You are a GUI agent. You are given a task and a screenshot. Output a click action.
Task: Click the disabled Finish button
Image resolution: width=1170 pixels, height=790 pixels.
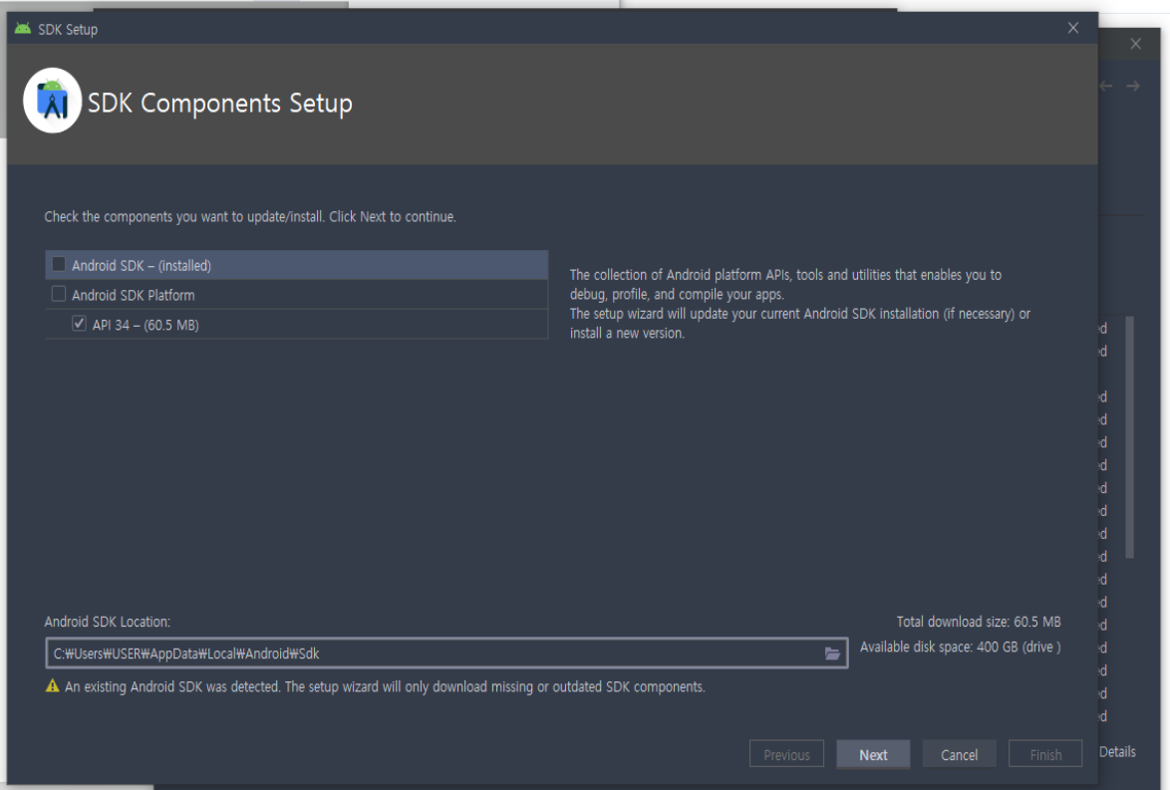[1045, 754]
